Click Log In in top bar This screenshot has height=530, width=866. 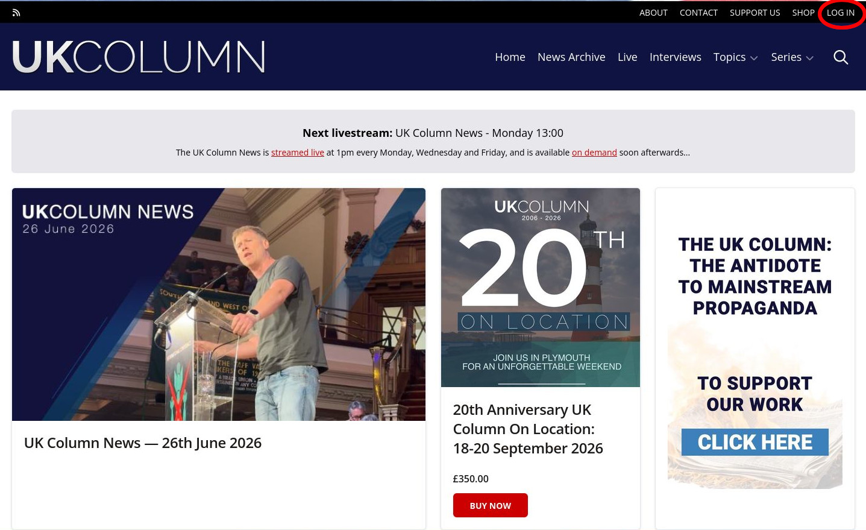[841, 13]
